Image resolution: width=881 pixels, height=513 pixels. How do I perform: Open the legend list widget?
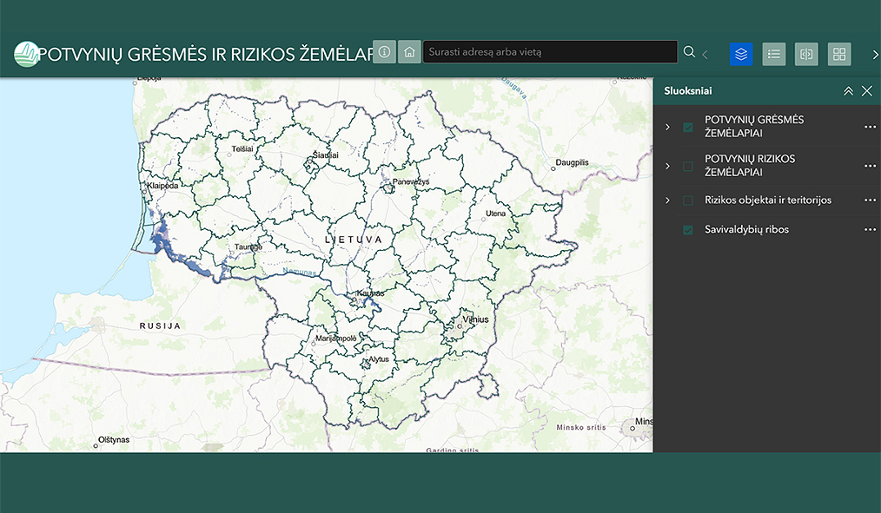[x=774, y=54]
